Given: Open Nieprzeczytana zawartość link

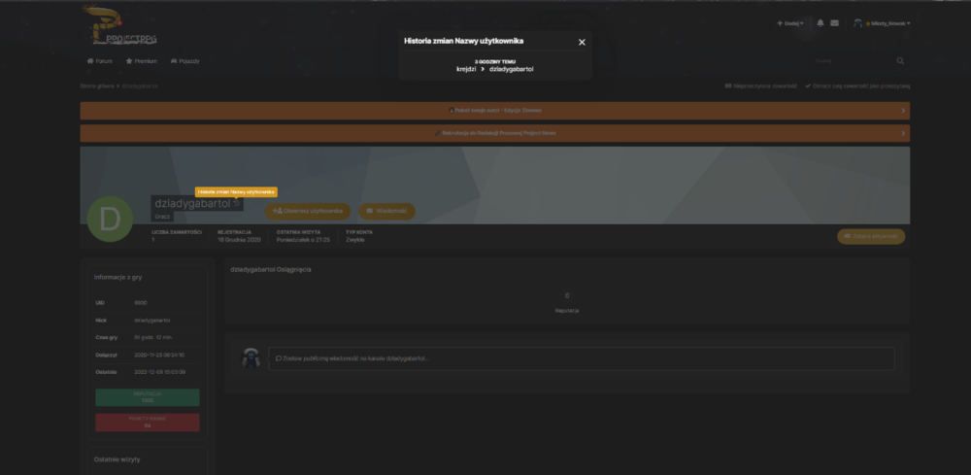Looking at the screenshot, I should (760, 86).
